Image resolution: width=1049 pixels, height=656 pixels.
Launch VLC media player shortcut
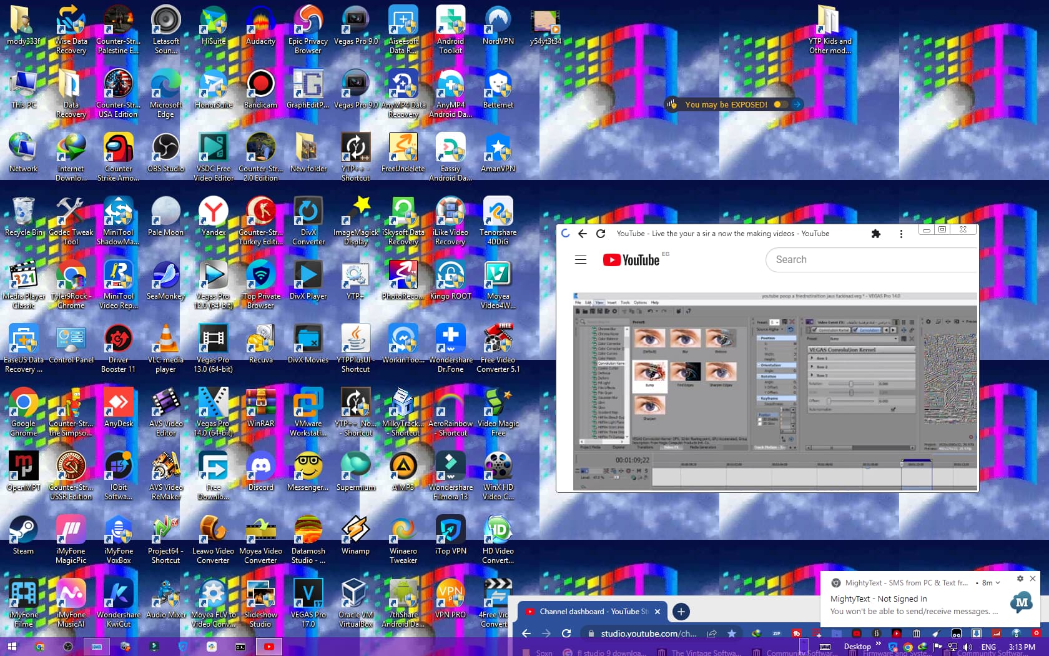(x=165, y=349)
